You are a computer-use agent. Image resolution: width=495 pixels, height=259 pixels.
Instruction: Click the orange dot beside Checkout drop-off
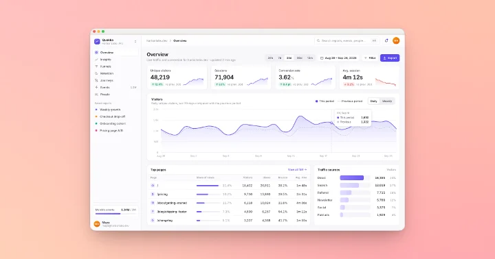coord(96,116)
